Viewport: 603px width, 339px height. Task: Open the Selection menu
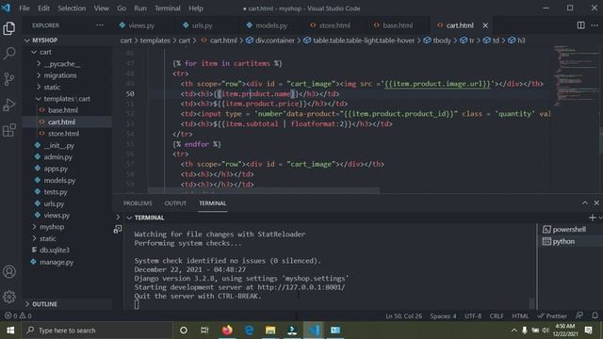pyautogui.click(x=72, y=8)
